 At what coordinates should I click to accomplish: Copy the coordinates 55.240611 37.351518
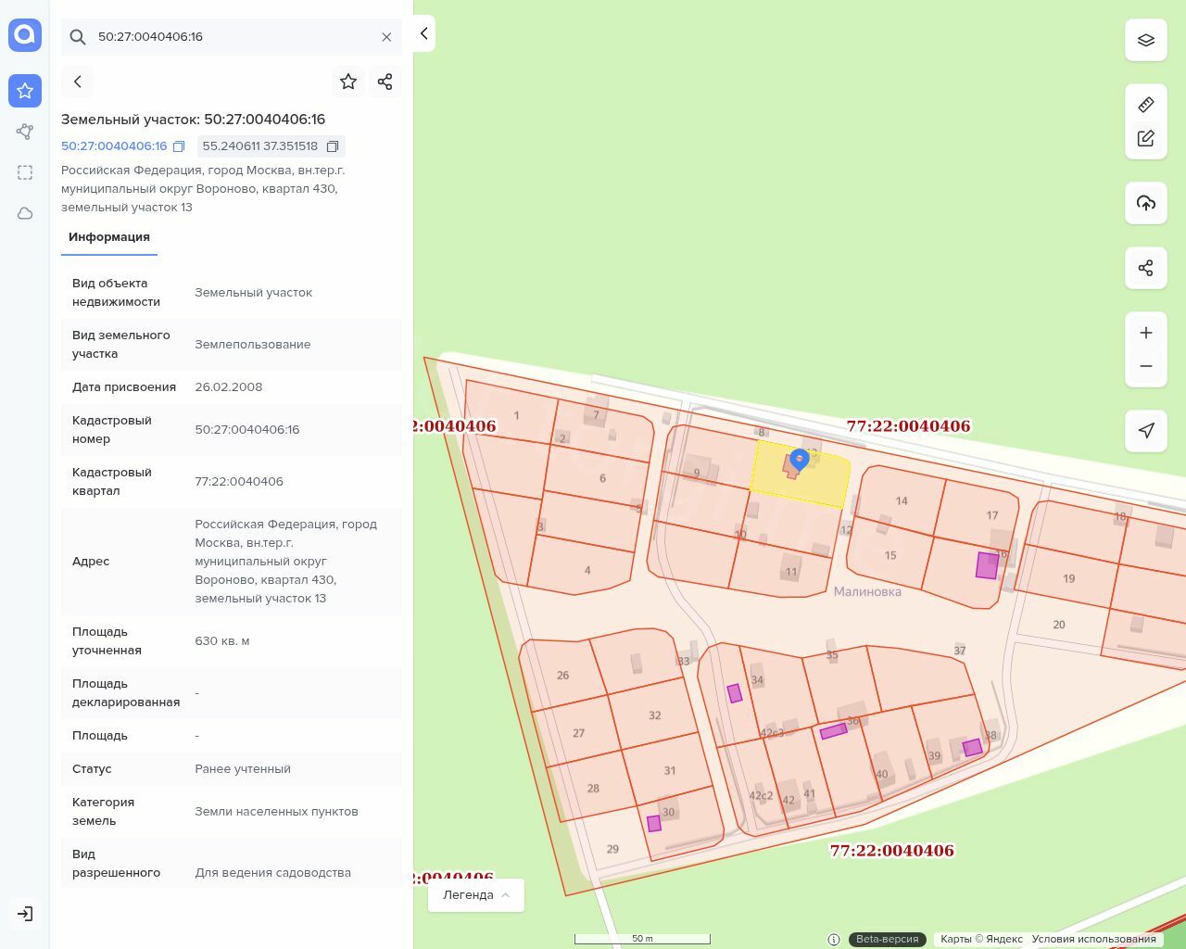point(334,146)
